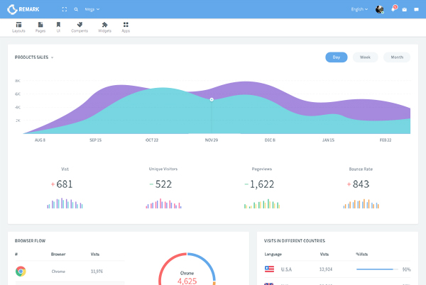The height and width of the screenshot is (285, 426).
Task: Open the Layouts menu icon
Action: click(18, 25)
